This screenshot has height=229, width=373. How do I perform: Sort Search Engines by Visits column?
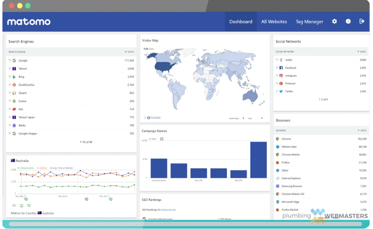[129, 52]
